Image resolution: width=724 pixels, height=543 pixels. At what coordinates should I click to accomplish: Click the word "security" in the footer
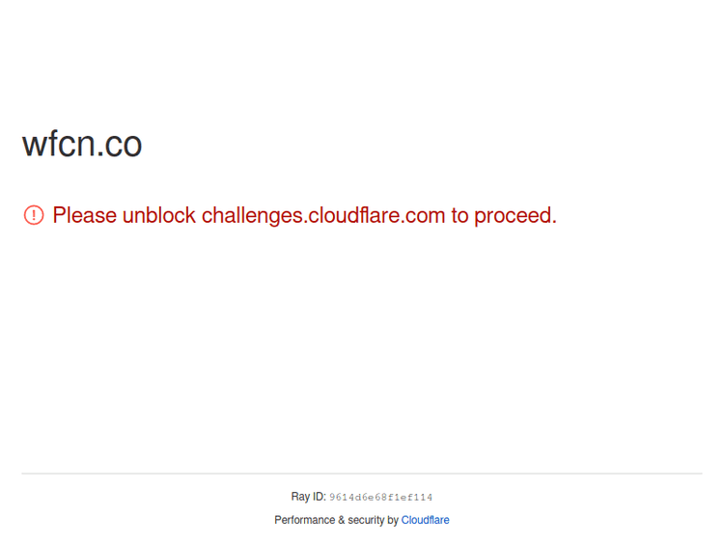pos(366,520)
